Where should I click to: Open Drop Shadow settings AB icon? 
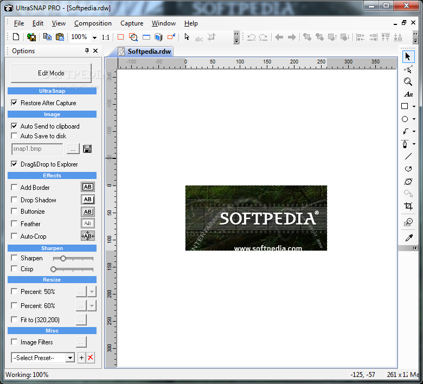tap(88, 200)
